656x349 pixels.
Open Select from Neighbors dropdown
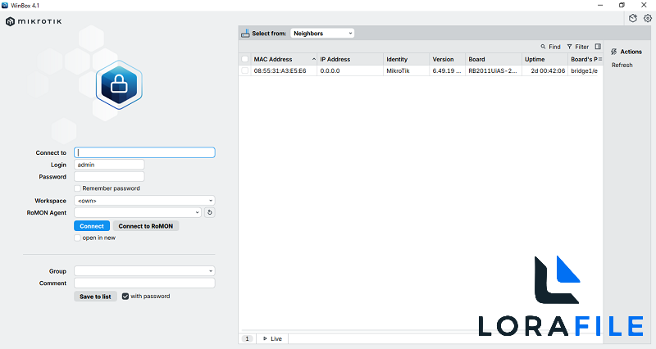coord(322,34)
